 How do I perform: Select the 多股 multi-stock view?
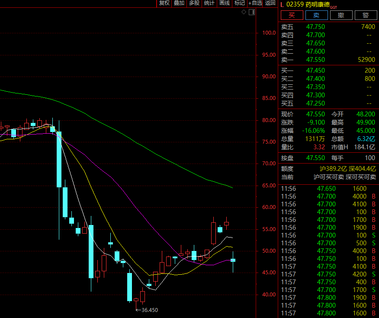click(x=194, y=3)
